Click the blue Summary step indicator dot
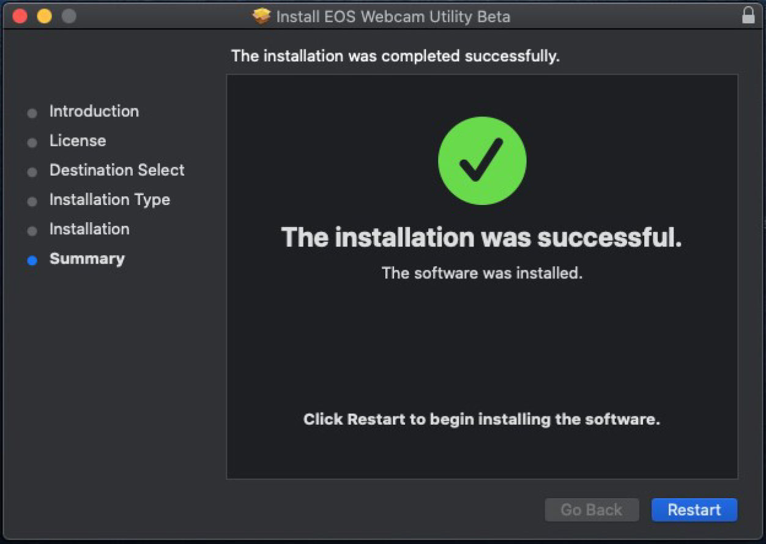Screen dimensions: 766x544 tap(31, 260)
